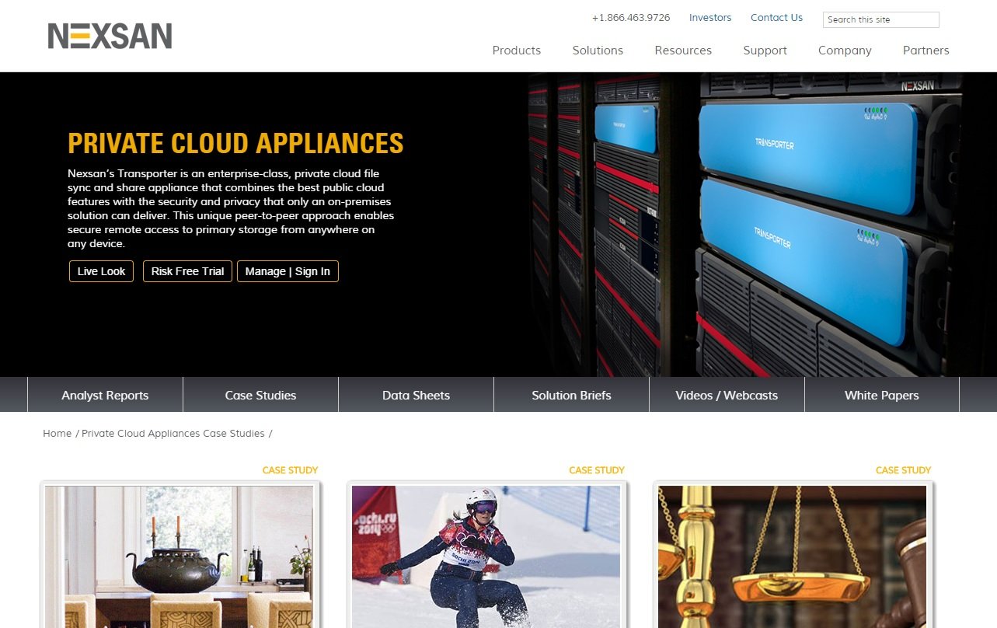997x628 pixels.
Task: Open the Solutions menu
Action: click(598, 51)
